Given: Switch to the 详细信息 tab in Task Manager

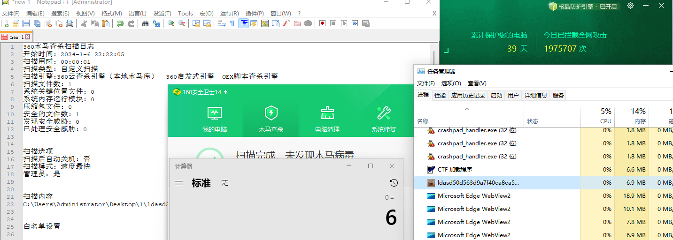Looking at the screenshot, I should 536,95.
